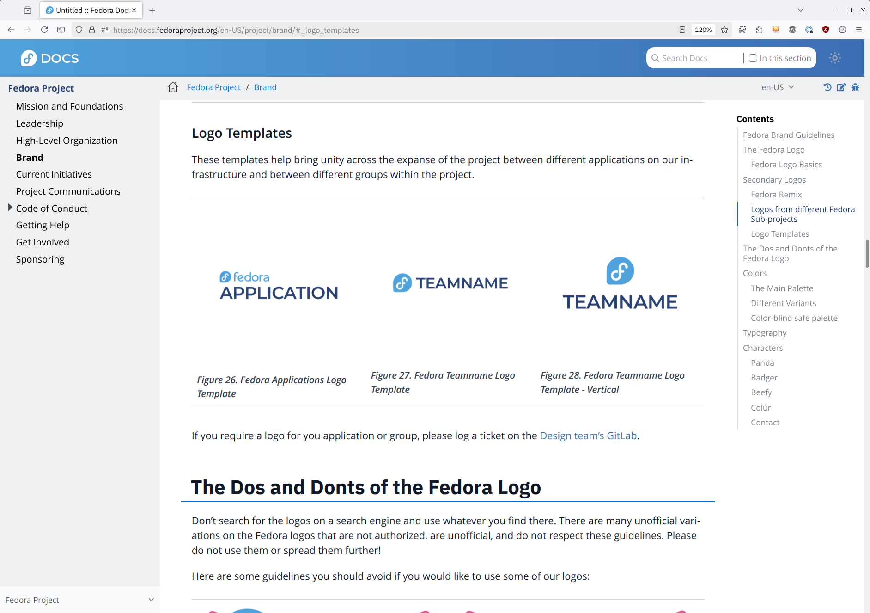Bookmark this page with the star
The width and height of the screenshot is (870, 613).
[x=724, y=30]
